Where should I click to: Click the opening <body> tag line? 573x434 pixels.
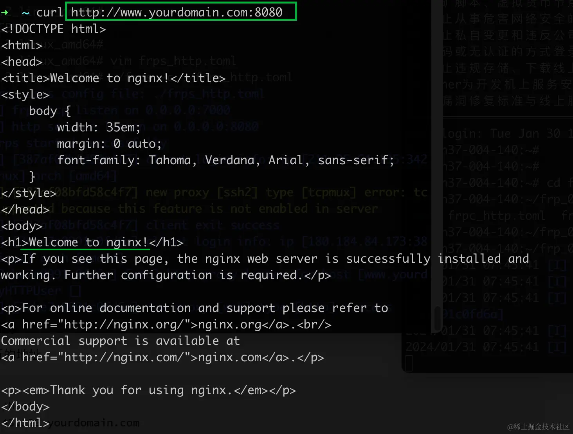click(22, 226)
